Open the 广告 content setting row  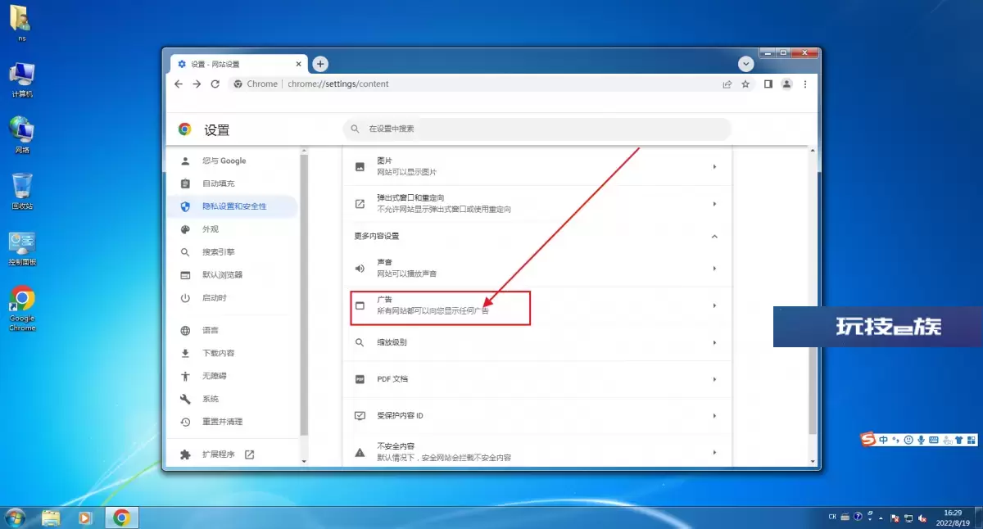click(537, 305)
